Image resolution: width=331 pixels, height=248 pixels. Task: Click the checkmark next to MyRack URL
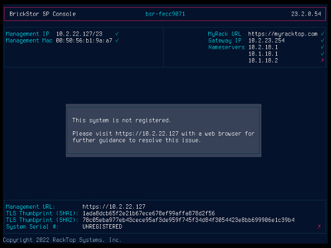coord(322,34)
